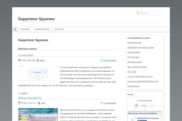182x121 pixels.
Task: Open the Antivirus Security Pro screenshot thumbnail
Action: pyautogui.click(x=38, y=115)
